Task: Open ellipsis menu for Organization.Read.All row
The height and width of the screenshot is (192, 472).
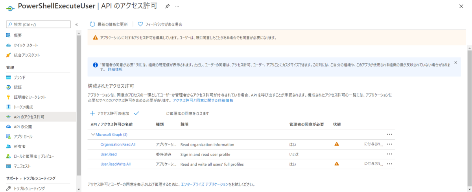Action: [x=390, y=144]
